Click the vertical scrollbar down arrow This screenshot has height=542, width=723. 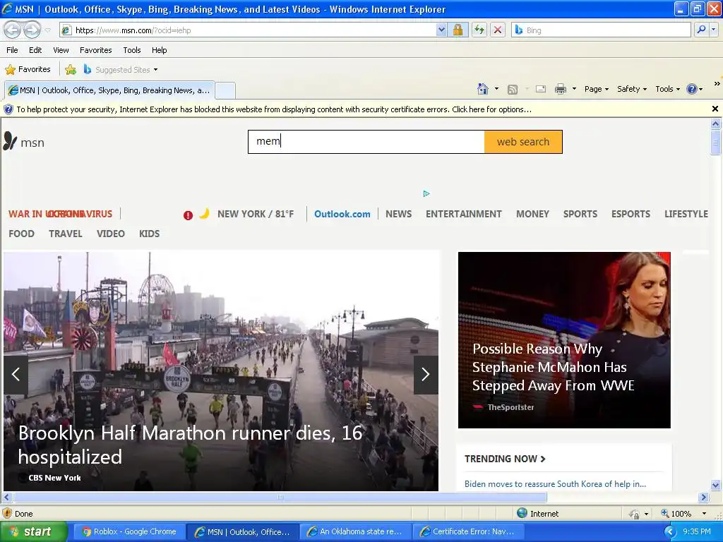click(716, 485)
